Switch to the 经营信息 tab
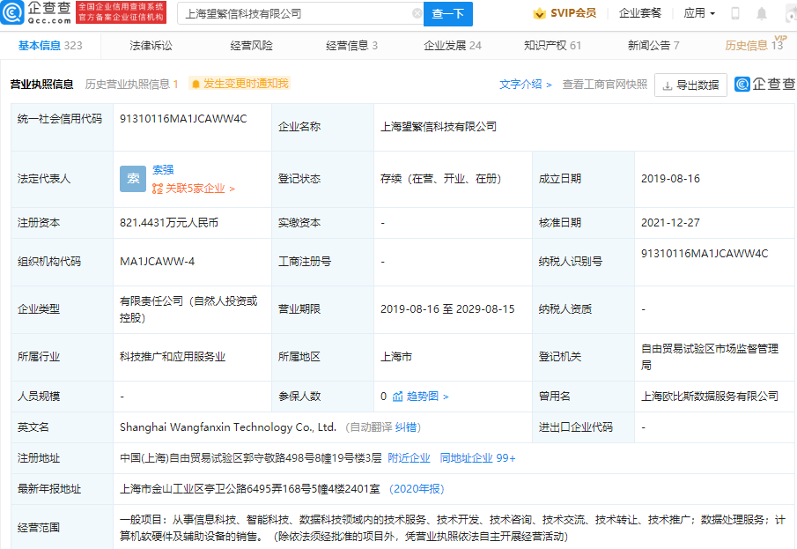The image size is (797, 549). pyautogui.click(x=351, y=46)
